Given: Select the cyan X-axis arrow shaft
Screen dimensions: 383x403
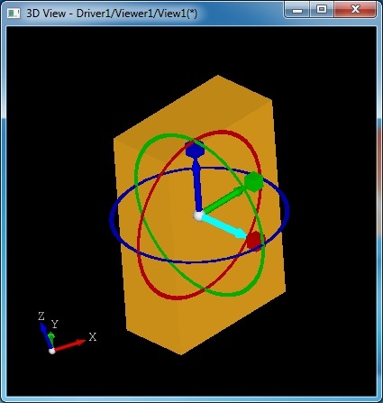Looking at the screenshot, I should pos(223,227).
